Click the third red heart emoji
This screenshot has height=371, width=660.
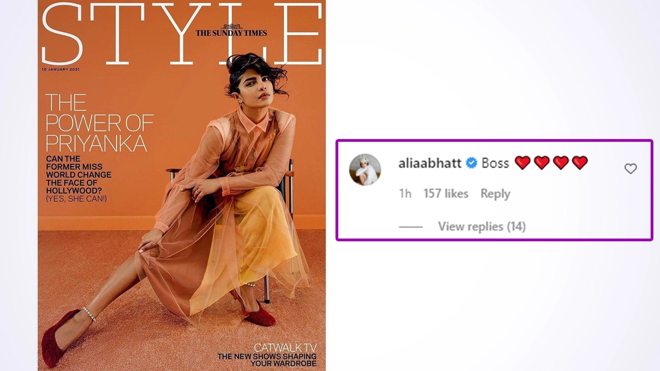(560, 163)
